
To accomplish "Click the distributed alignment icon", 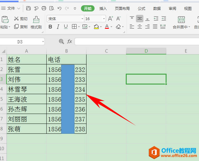I will click(163, 27).
